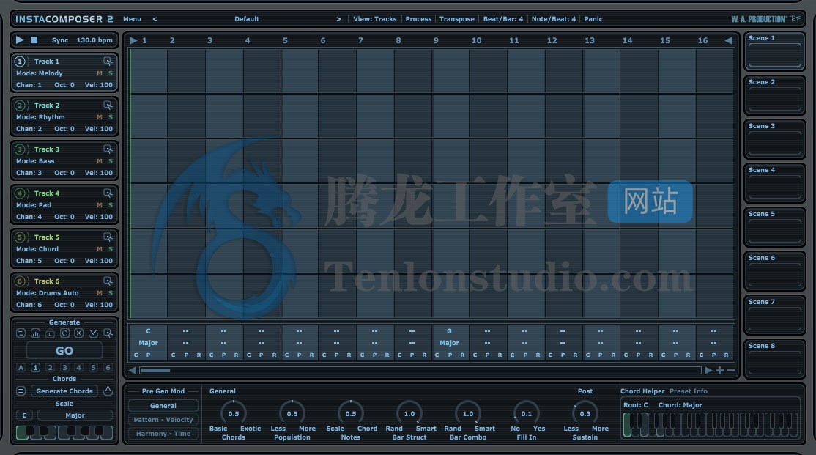Click the note-lines icon in the Generate panel
Screen dimensions: 816x455
tap(21, 333)
